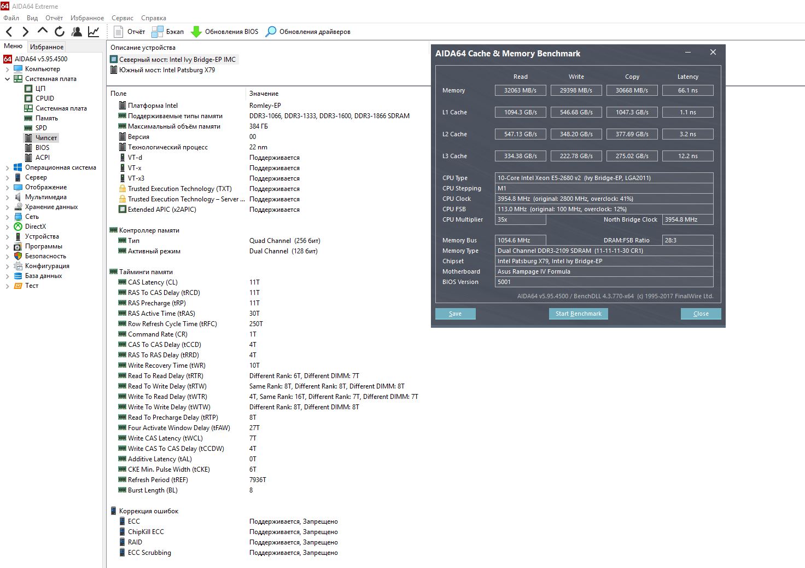This screenshot has width=805, height=568.
Task: Select CPUID in the sidebar tree
Action: tap(45, 98)
